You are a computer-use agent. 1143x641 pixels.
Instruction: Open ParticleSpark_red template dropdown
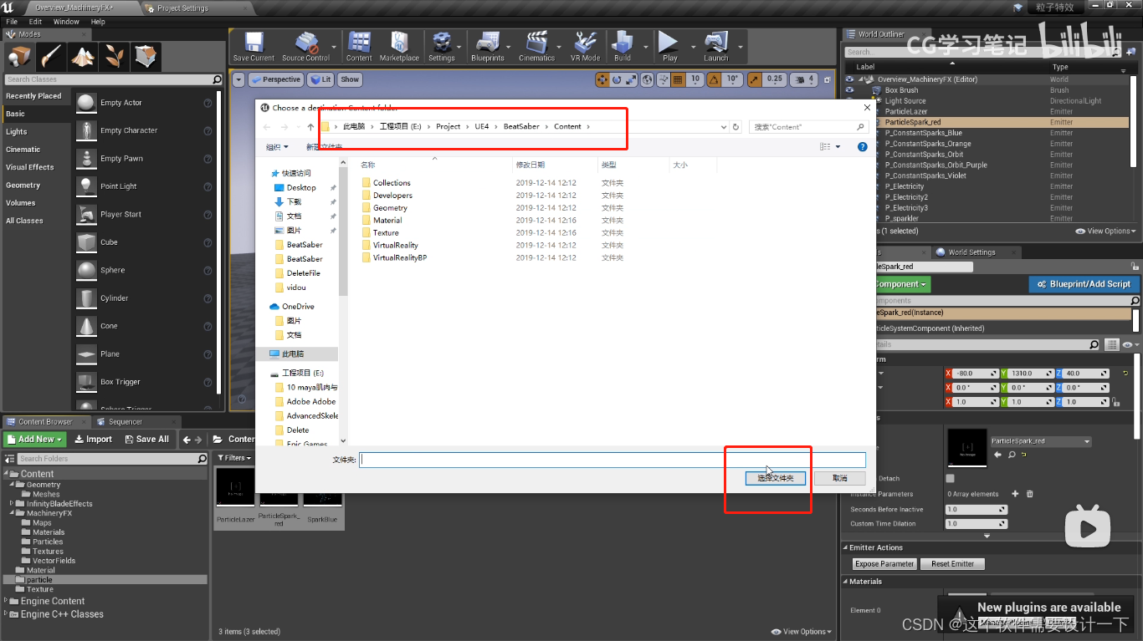tap(1041, 441)
